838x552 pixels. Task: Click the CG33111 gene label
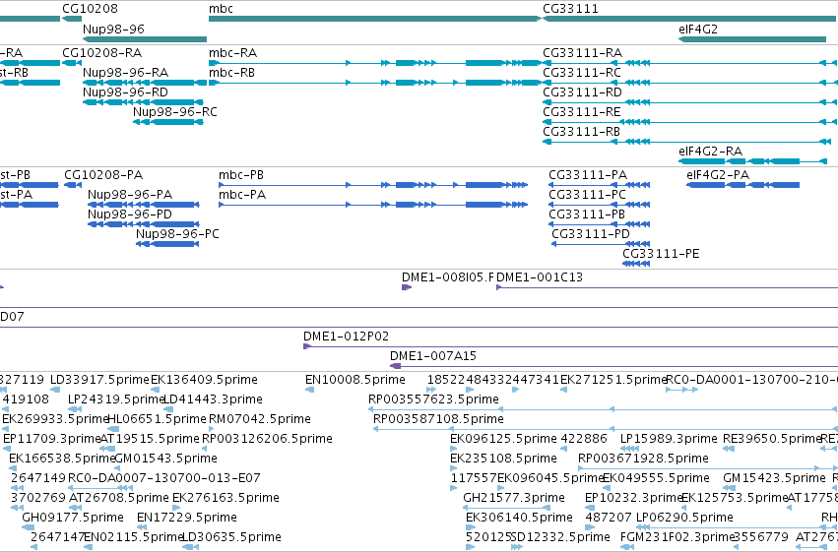[x=570, y=9]
